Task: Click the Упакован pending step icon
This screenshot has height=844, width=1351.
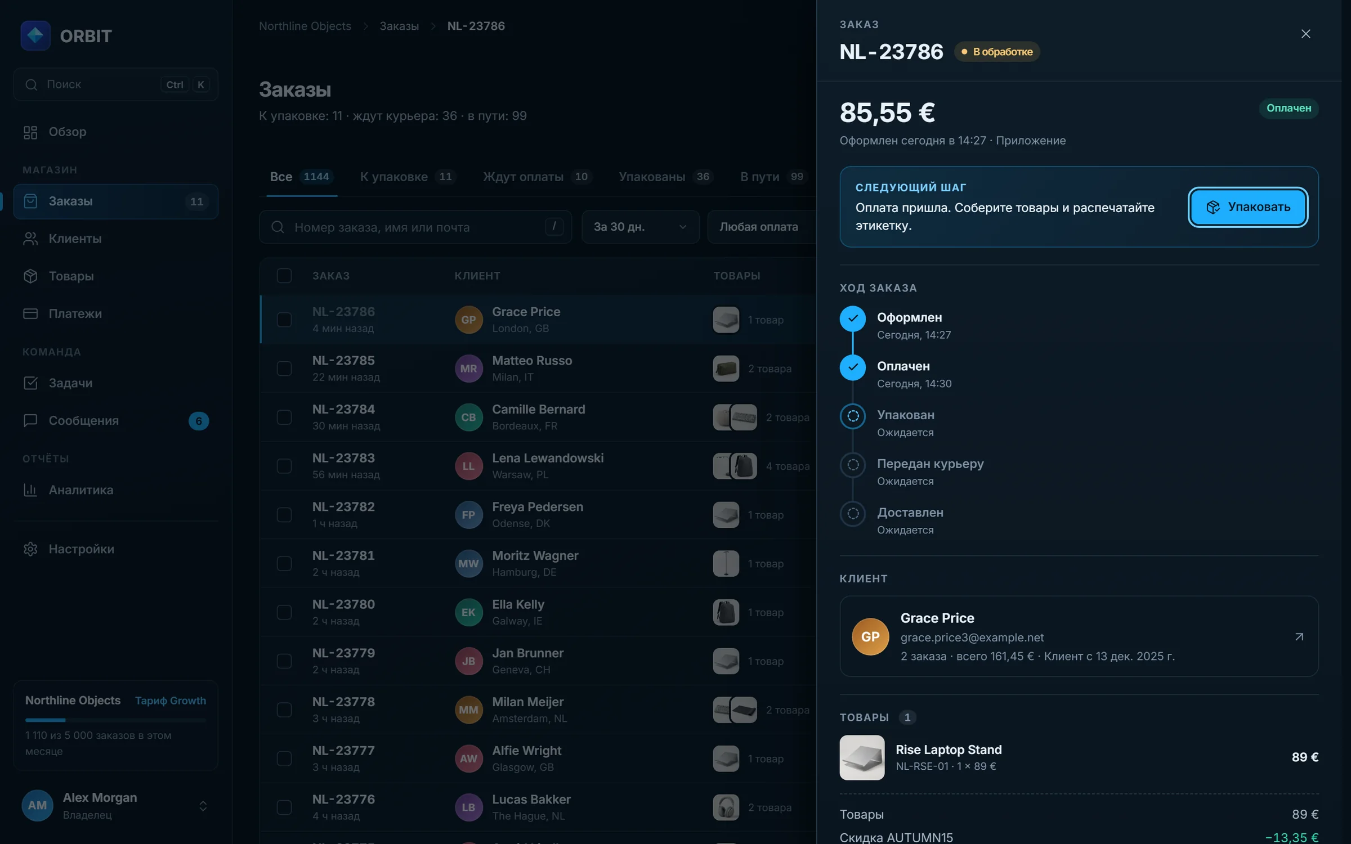Action: point(853,416)
